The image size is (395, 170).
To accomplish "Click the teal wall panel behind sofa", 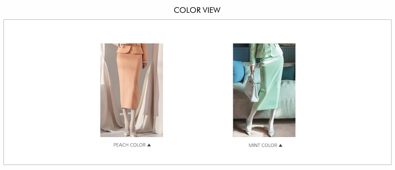I will point(289,54).
